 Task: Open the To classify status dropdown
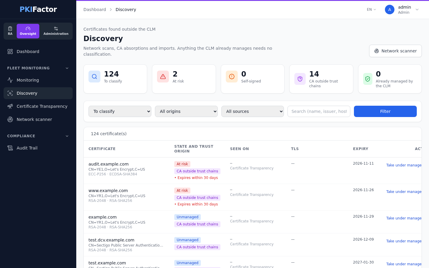tap(120, 111)
